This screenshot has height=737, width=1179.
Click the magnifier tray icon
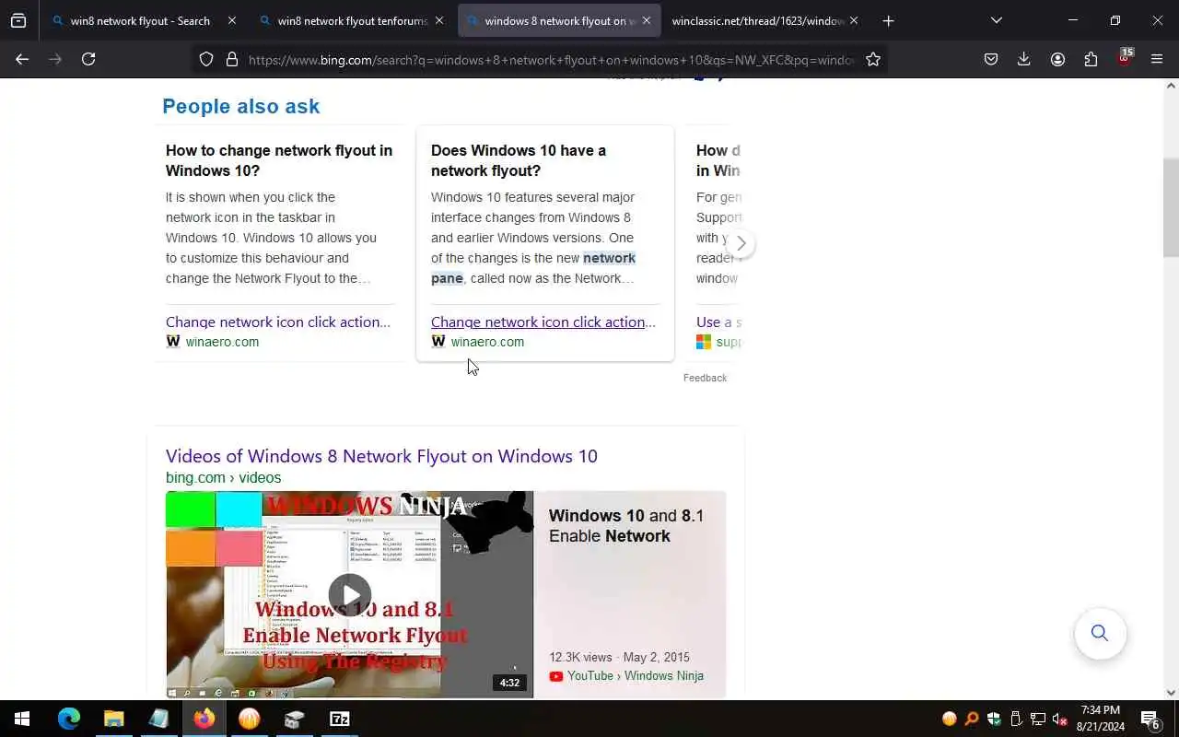972,719
